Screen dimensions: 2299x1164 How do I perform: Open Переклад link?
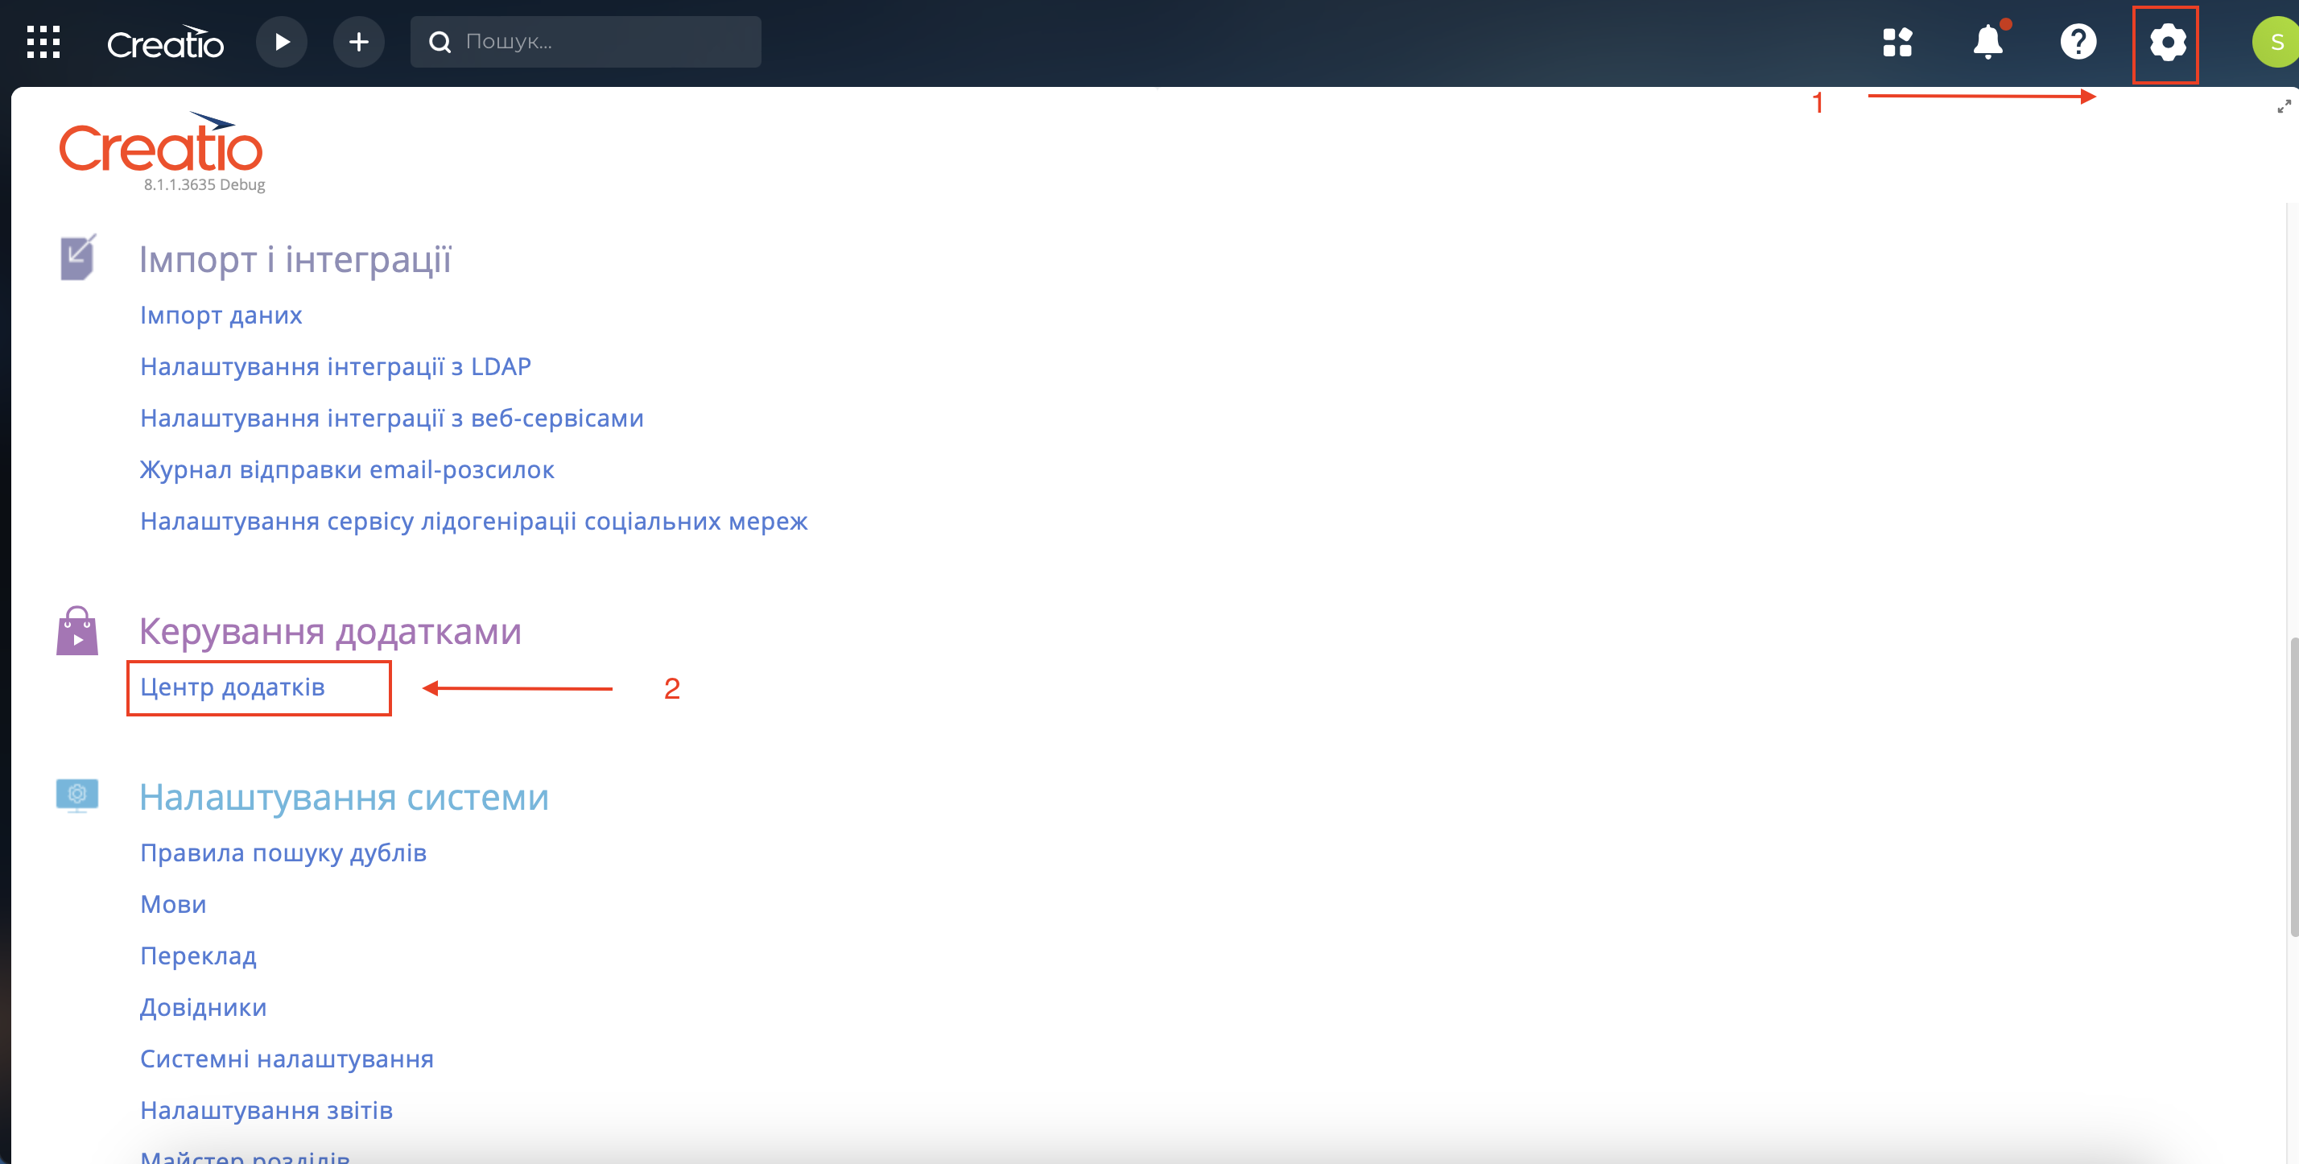click(x=198, y=956)
